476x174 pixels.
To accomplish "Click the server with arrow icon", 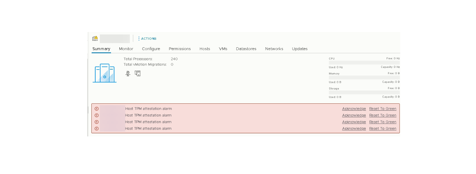I will pos(137,73).
